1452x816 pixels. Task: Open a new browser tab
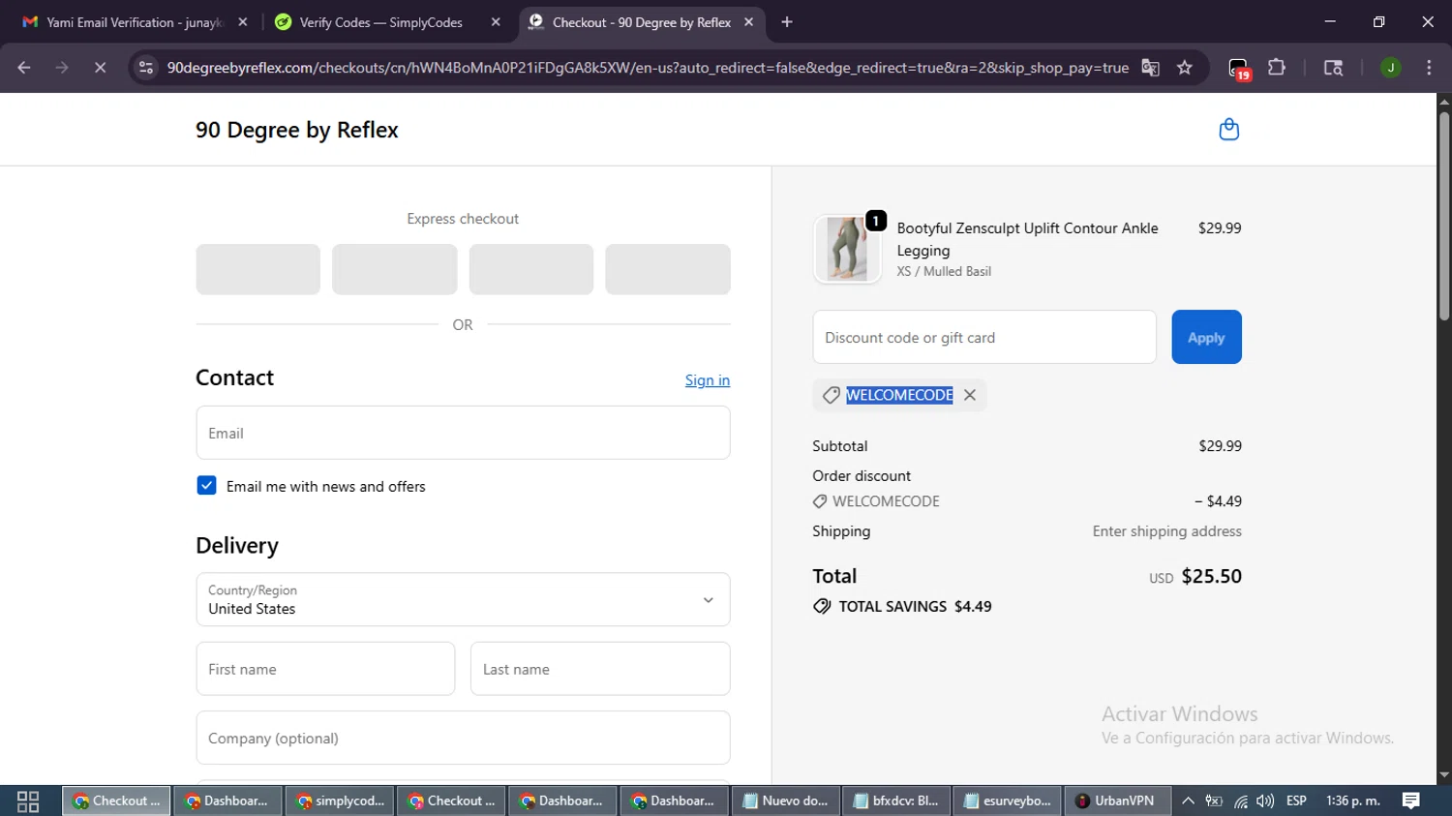point(787,22)
